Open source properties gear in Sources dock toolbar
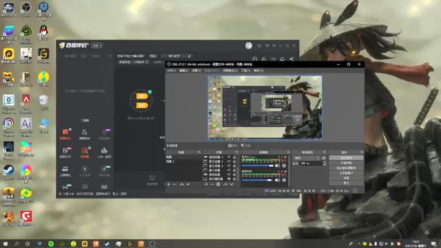This screenshot has width=441, height=248. [218, 185]
